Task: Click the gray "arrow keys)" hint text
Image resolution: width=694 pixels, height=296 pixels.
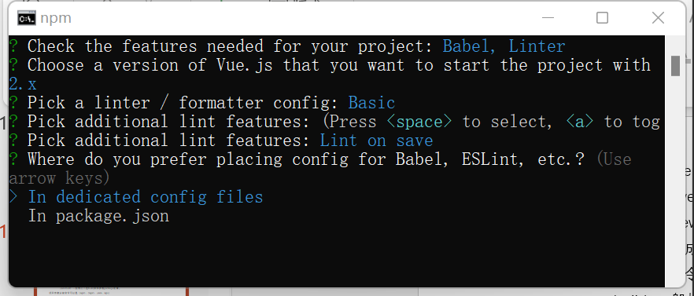Action: [59, 178]
